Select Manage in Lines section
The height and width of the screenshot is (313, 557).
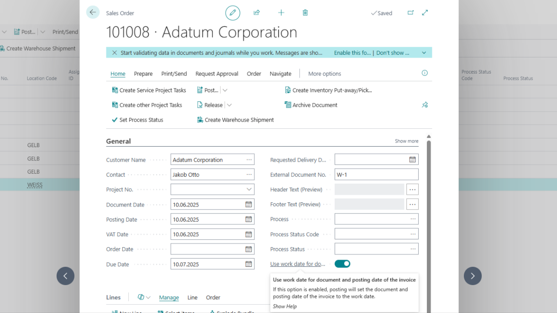coord(169,297)
